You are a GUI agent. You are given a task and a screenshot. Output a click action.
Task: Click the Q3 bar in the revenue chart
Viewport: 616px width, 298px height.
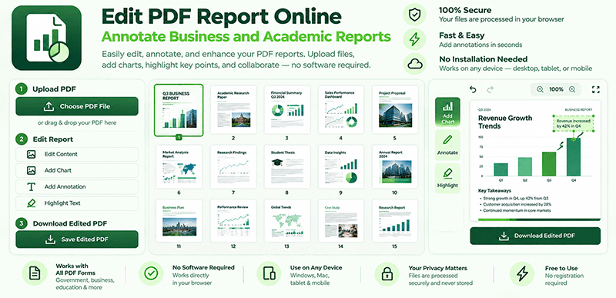[x=549, y=164]
